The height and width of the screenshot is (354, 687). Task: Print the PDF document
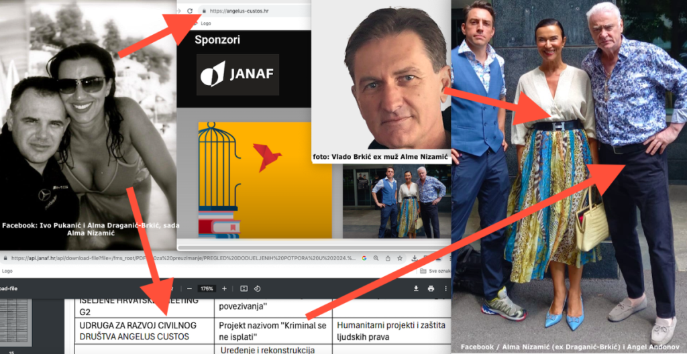pos(431,288)
